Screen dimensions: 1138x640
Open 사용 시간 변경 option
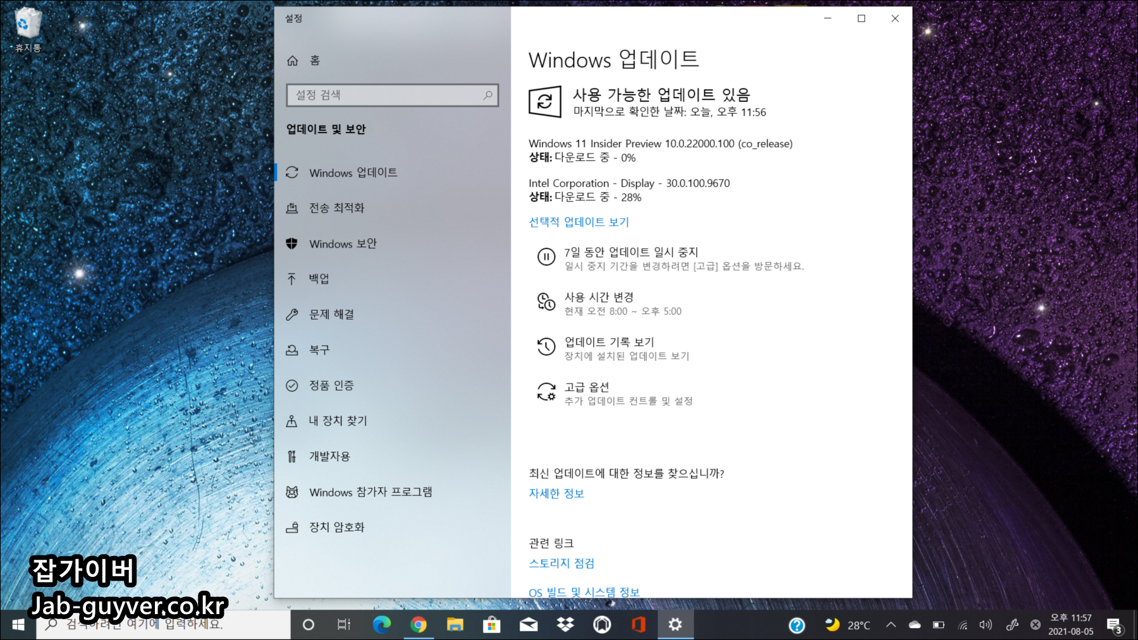(x=599, y=297)
